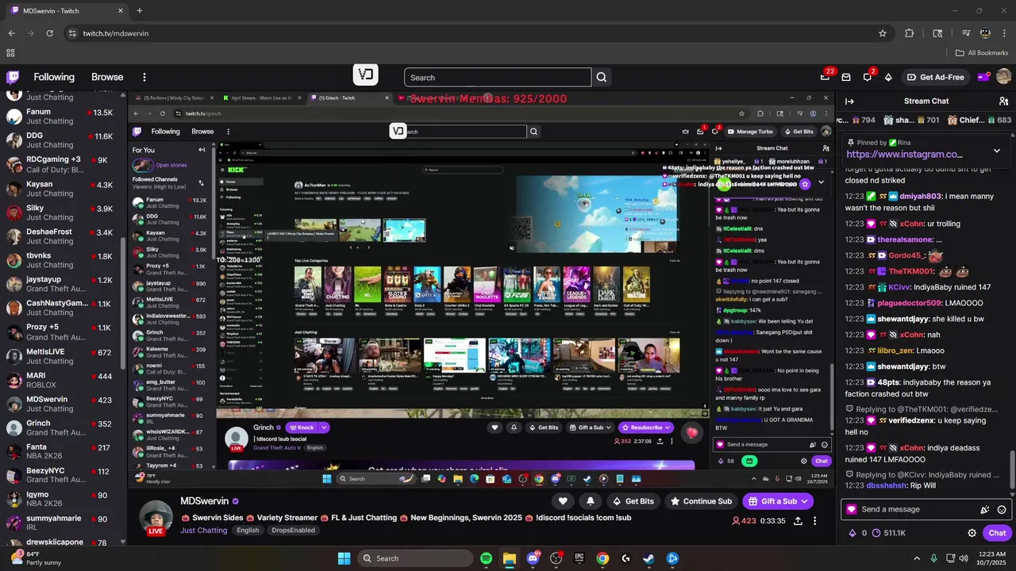Open the purple wallet icon in top bar
Image resolution: width=1016 pixels, height=571 pixels.
[x=983, y=77]
